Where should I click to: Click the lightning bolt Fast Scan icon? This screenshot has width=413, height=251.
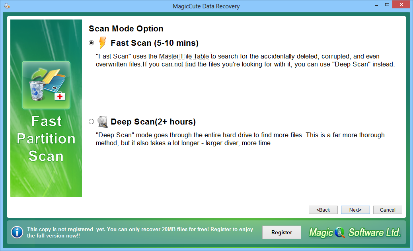[103, 43]
